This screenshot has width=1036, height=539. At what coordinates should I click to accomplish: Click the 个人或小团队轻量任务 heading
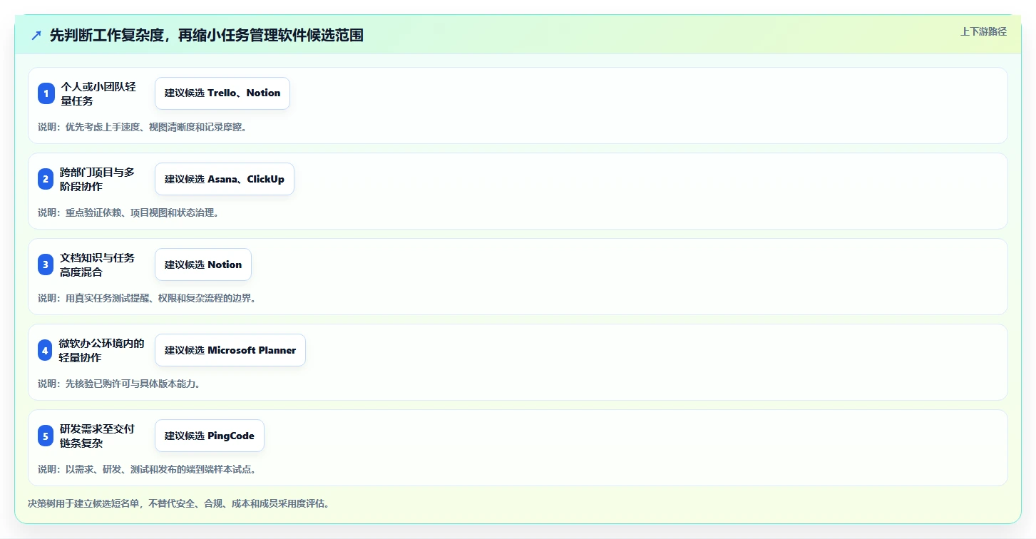(98, 93)
